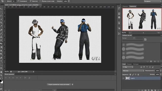Screen dimensions: 162x91
Task: Select the Lasso tool
Action: click(x=1, y=16)
